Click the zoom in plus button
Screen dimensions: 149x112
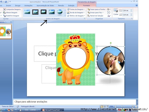point(132,106)
